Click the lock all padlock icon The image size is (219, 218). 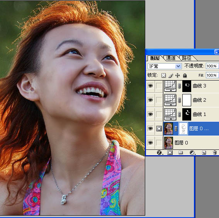tap(185, 75)
